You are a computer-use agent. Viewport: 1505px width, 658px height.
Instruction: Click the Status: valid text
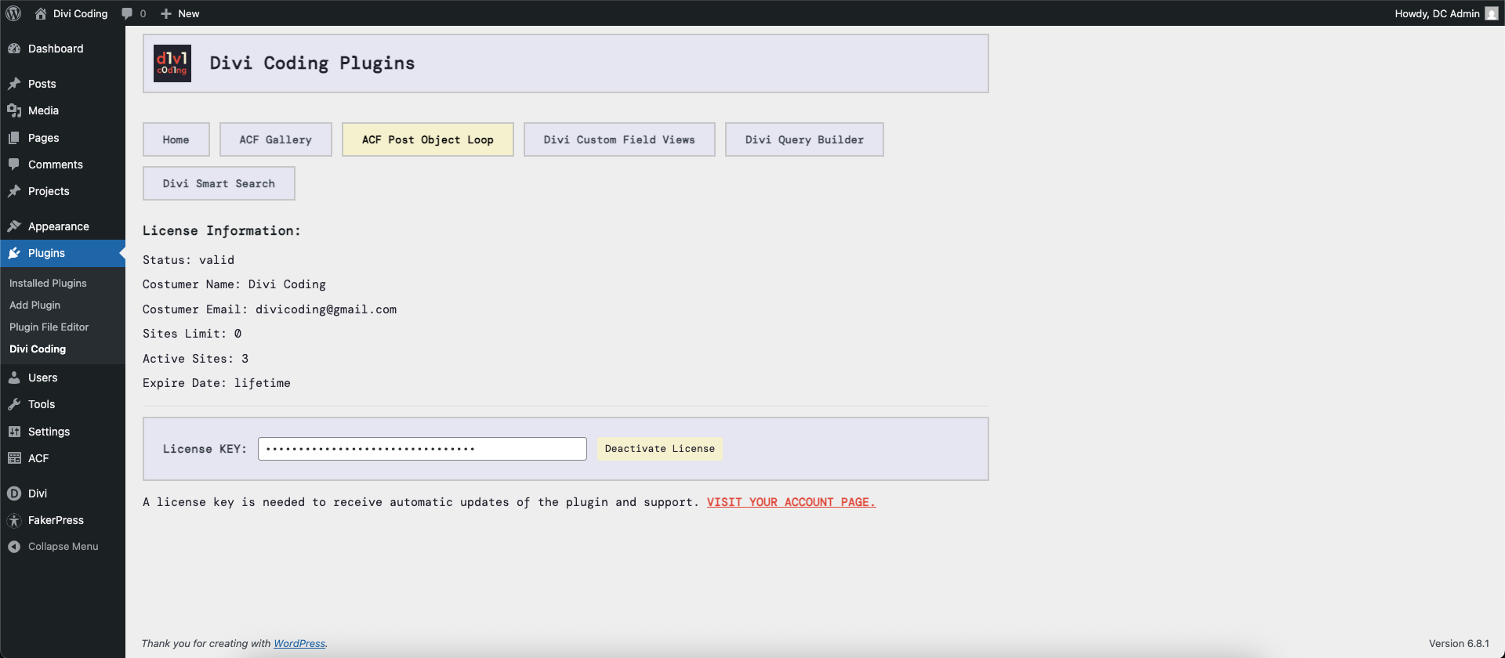coord(188,260)
